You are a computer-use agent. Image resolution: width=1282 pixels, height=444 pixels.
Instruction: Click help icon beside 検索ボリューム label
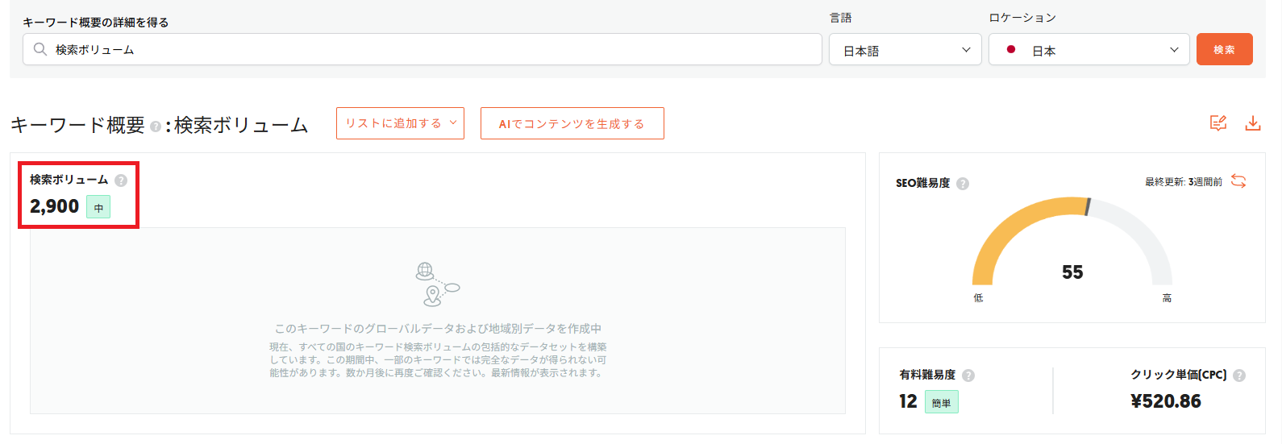pos(121,181)
